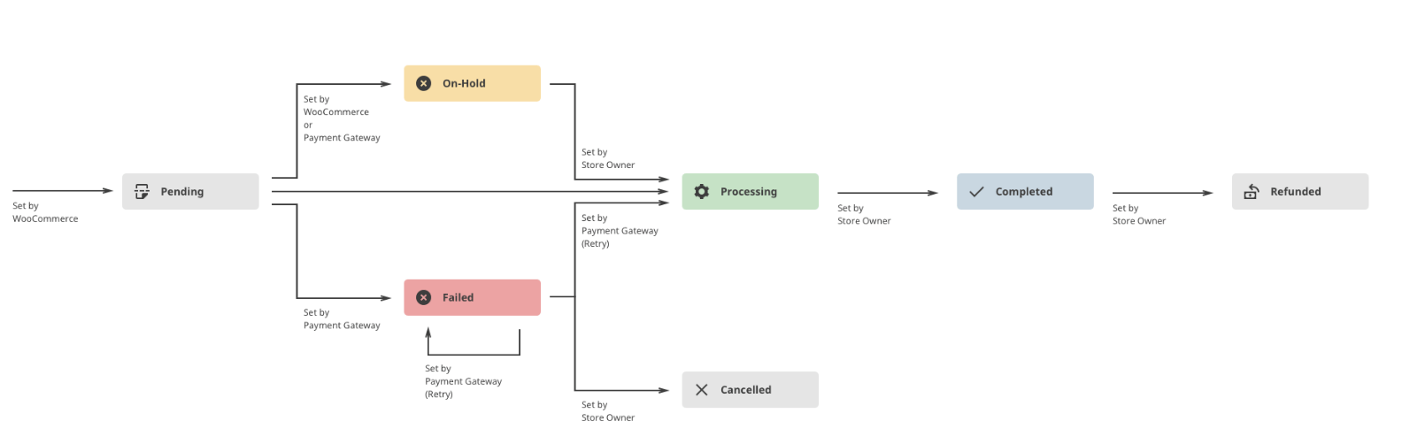The width and height of the screenshot is (1402, 444).
Task: Click the arrow from Completed to Refunded
Action: point(1162,193)
